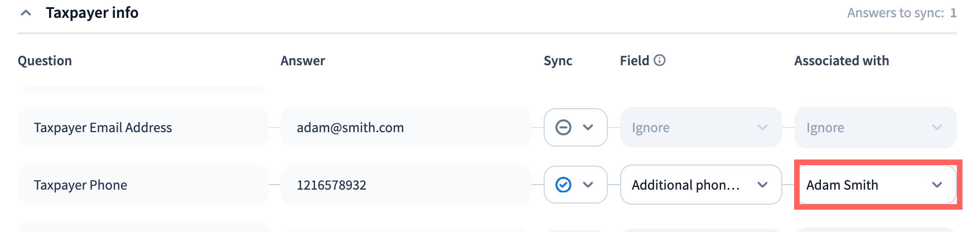Click the Question column header
Viewport: 977px width, 232px height.
(45, 61)
